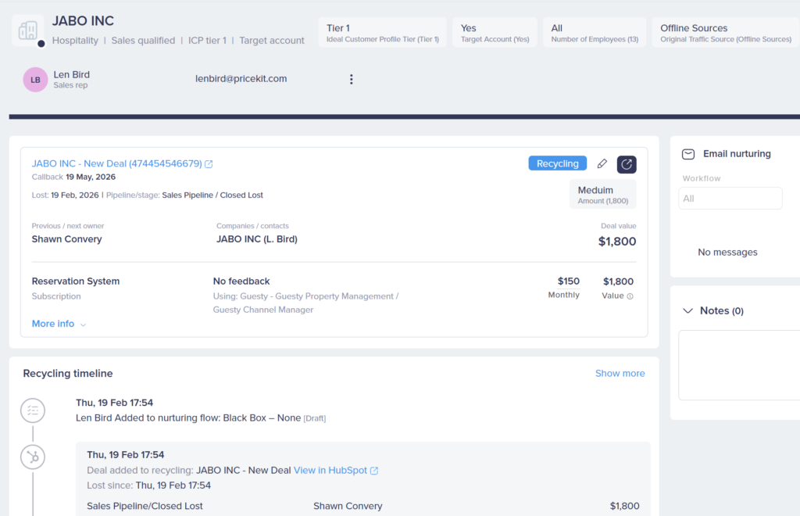
Task: Click the blue Recycling status badge
Action: click(557, 163)
